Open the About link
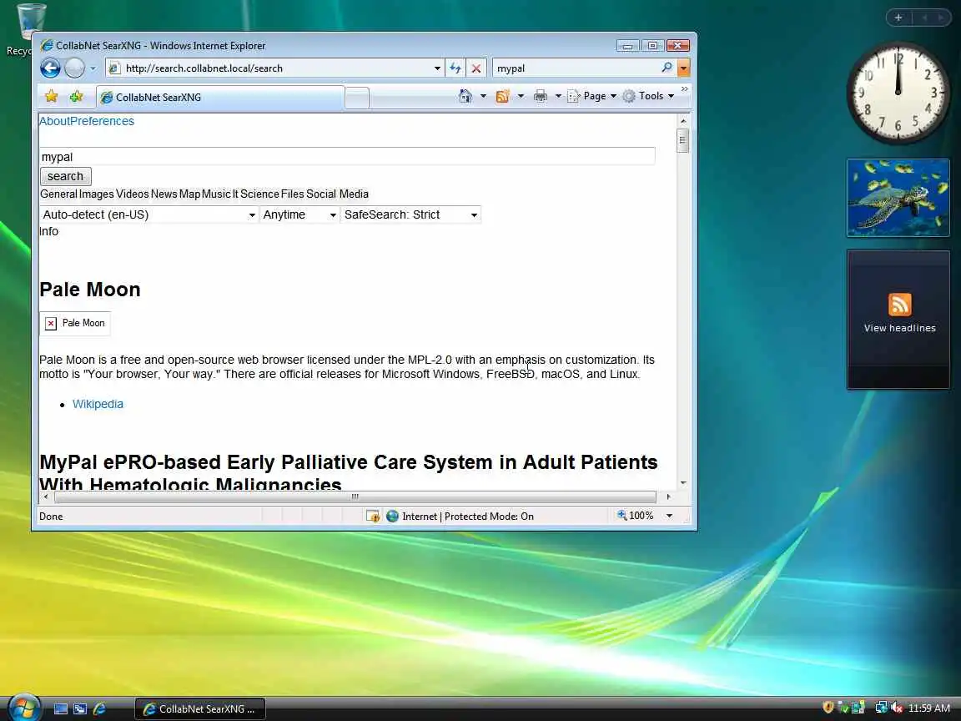 [54, 121]
